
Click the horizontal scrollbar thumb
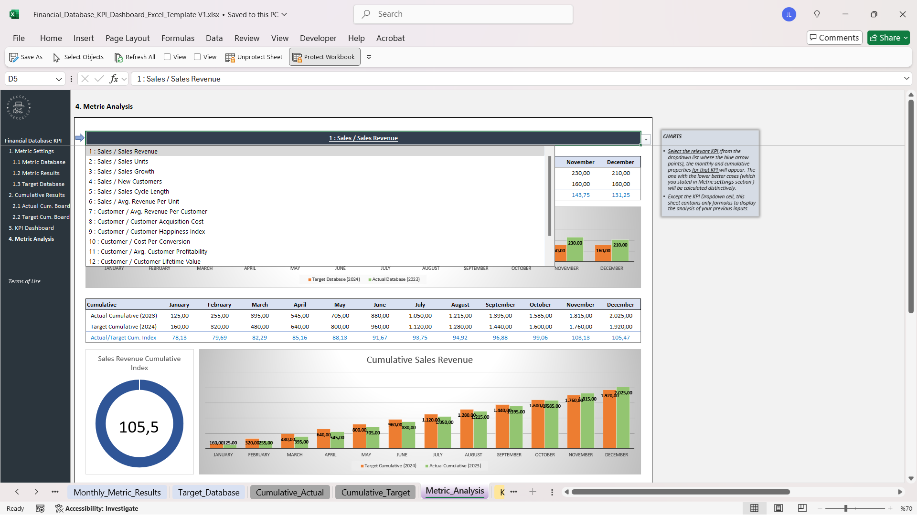(x=681, y=492)
